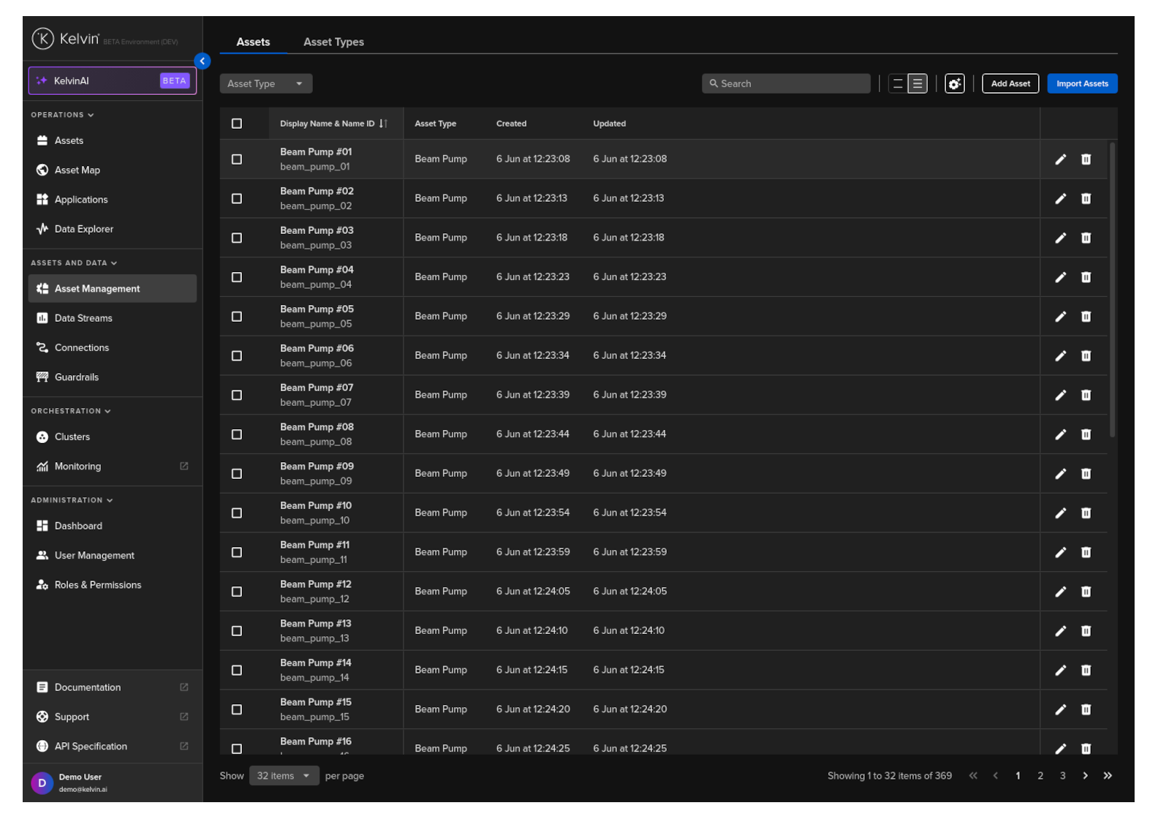Click the edit pencil for Beam Pump #01

[1060, 159]
